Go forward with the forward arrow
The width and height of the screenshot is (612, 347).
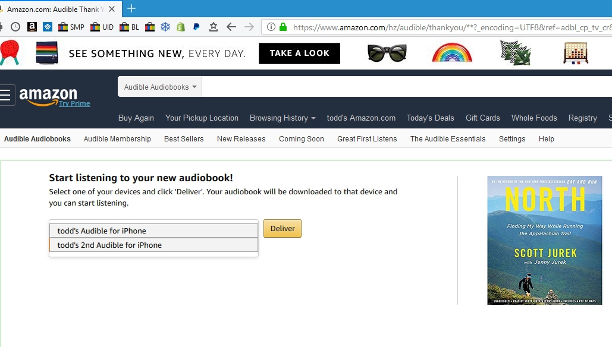tap(249, 27)
